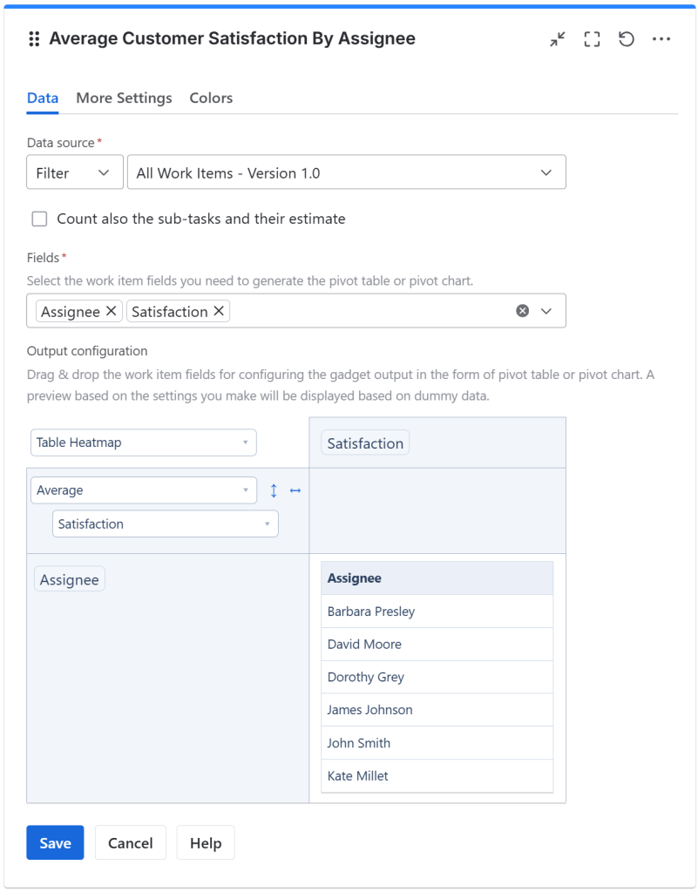Switch to the Colors tab
The width and height of the screenshot is (698, 892).
(x=211, y=98)
